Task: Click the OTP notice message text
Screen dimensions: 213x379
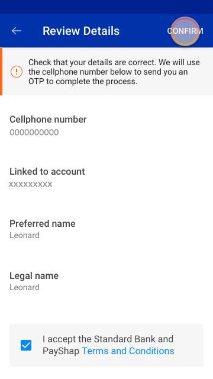Action: point(114,72)
